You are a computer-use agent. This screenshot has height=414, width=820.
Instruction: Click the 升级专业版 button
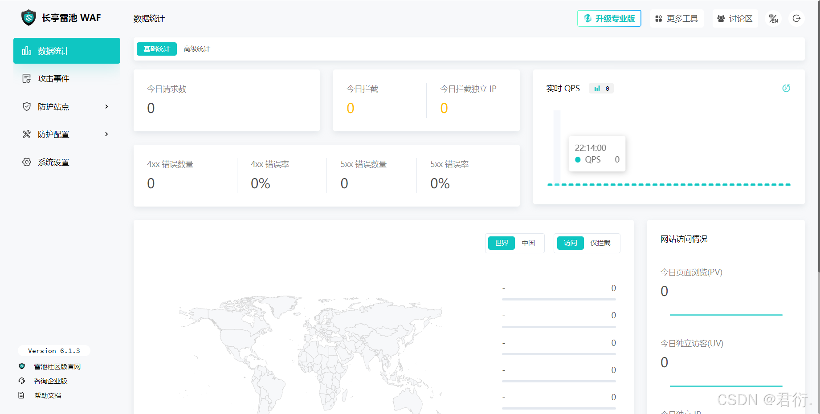point(609,18)
